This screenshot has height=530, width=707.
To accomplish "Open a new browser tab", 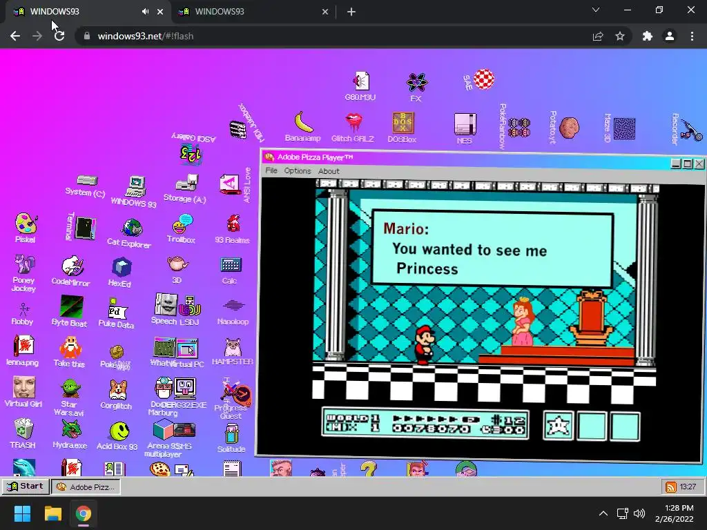I will click(x=351, y=12).
